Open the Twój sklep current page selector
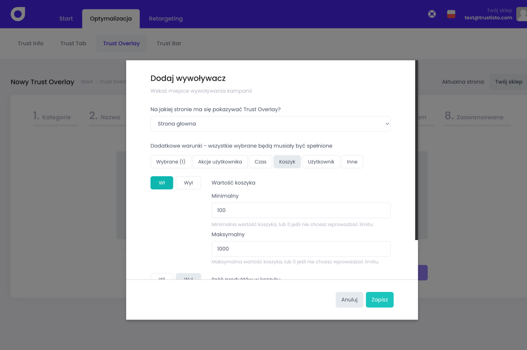Screen dimensions: 527x350 pyautogui.click(x=508, y=82)
